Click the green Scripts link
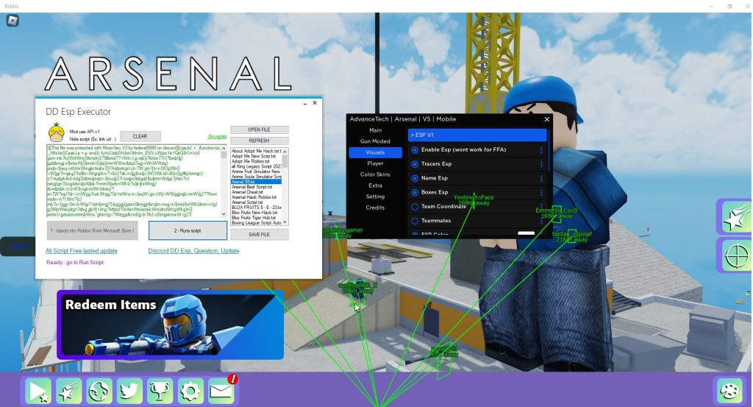Image resolution: width=753 pixels, height=407 pixels. (x=217, y=136)
